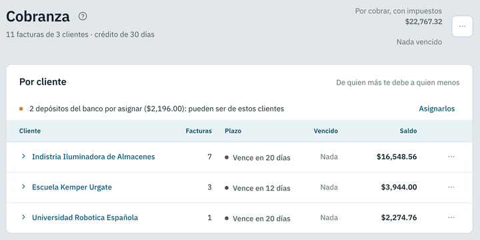
Task: Expand the Indistria Iluminadora de Almacenes row
Action: click(x=23, y=157)
